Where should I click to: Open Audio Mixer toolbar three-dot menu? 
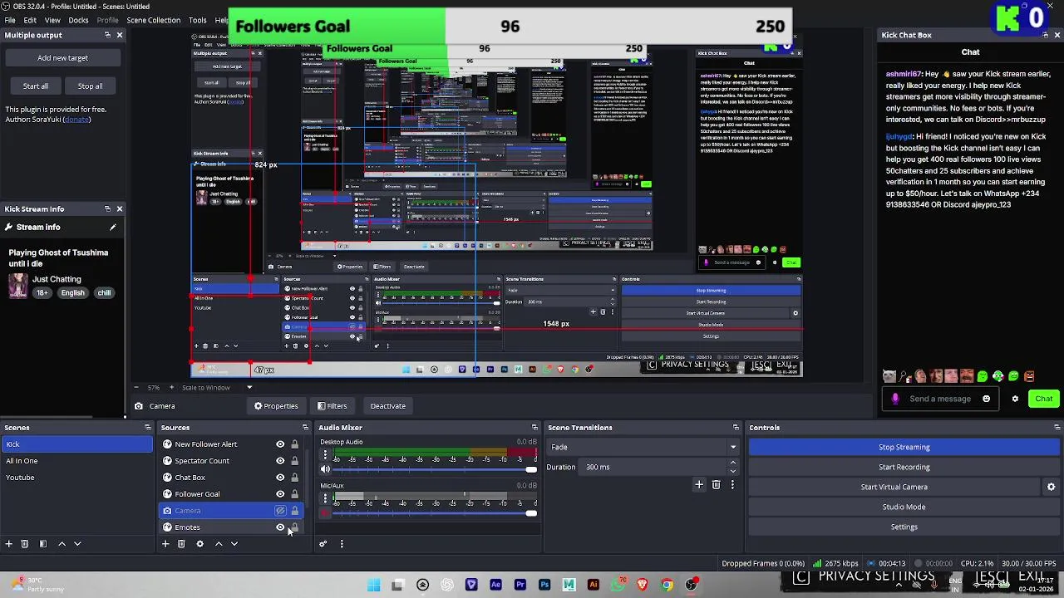[342, 544]
